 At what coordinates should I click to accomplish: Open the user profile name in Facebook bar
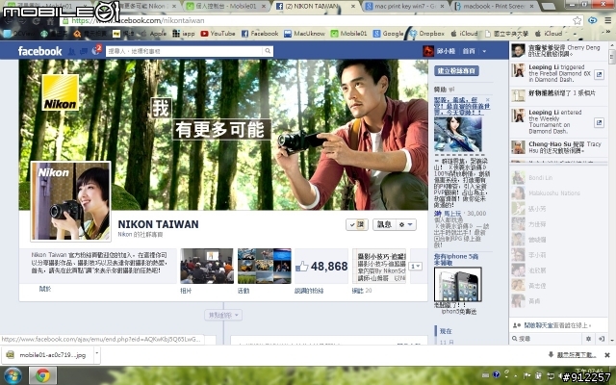[446, 51]
